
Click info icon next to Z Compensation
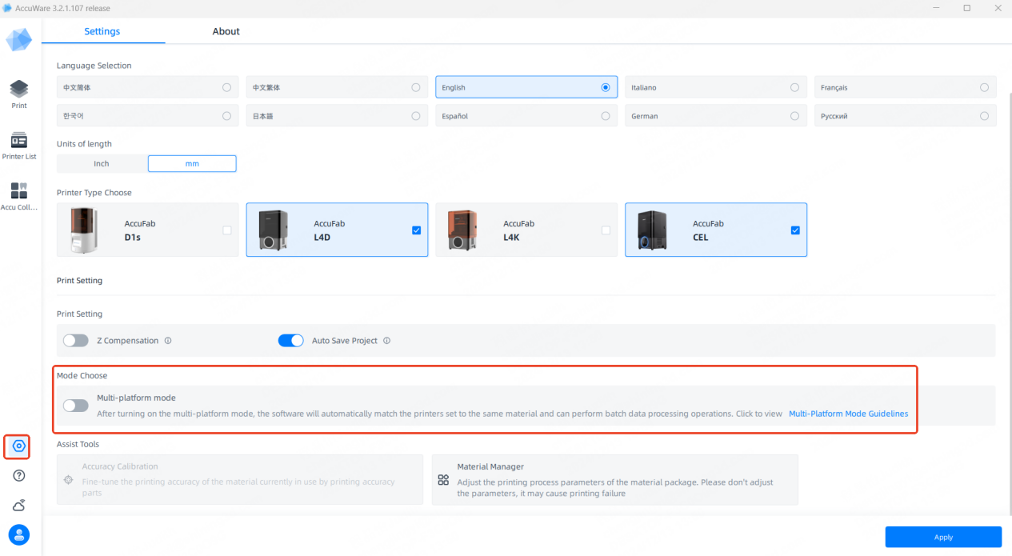(x=168, y=341)
